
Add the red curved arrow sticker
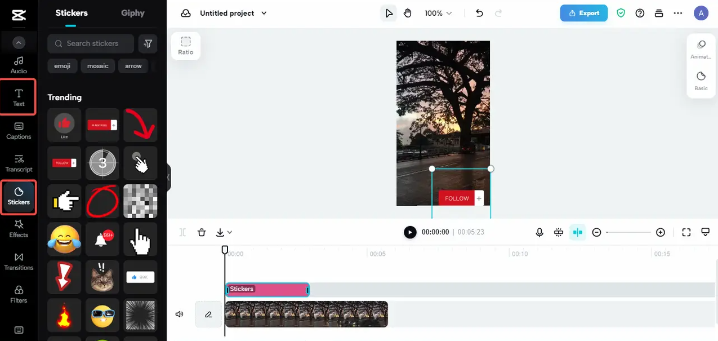(140, 125)
